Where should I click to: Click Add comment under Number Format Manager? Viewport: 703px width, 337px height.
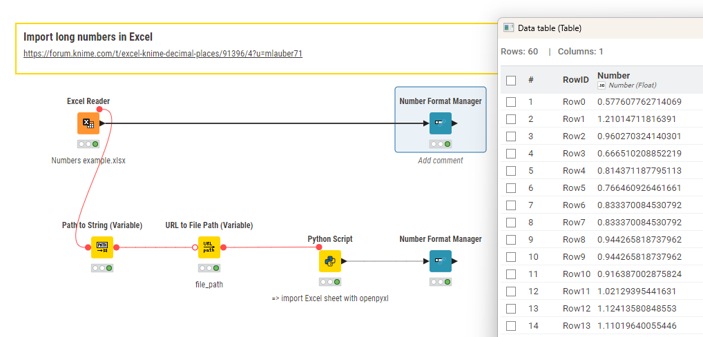click(x=440, y=161)
